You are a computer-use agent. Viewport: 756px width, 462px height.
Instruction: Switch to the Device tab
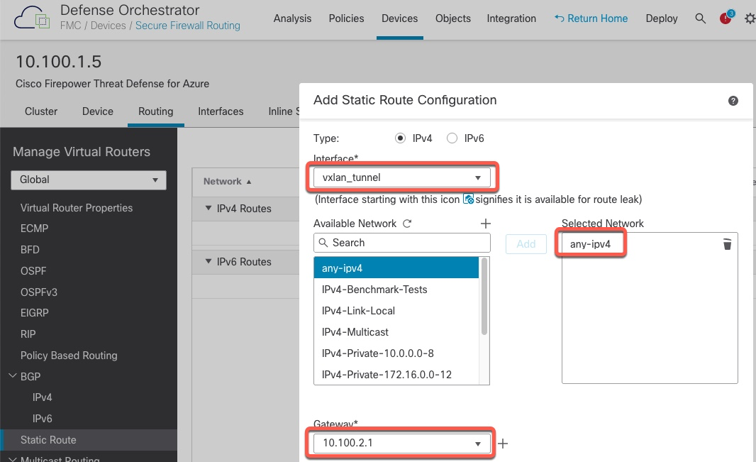click(97, 111)
